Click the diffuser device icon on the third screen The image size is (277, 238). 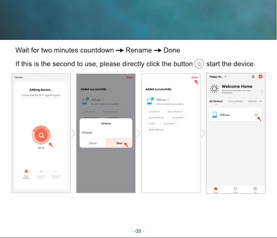click(x=150, y=101)
